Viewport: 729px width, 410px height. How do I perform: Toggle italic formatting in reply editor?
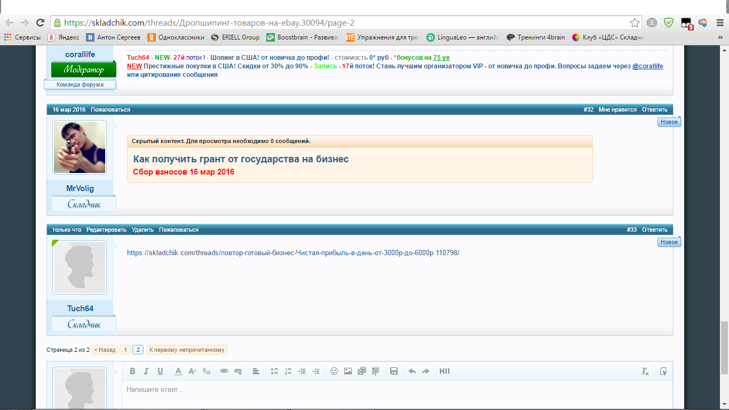[x=146, y=372]
